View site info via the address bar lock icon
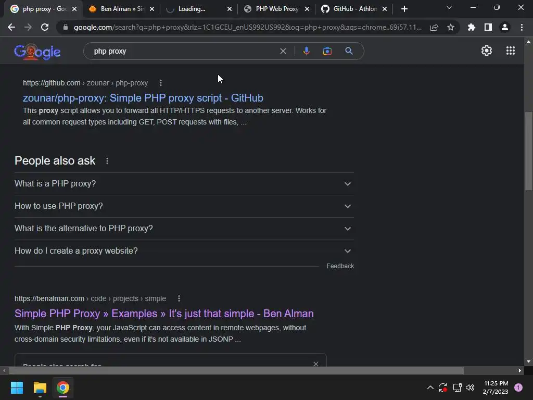 [65, 27]
